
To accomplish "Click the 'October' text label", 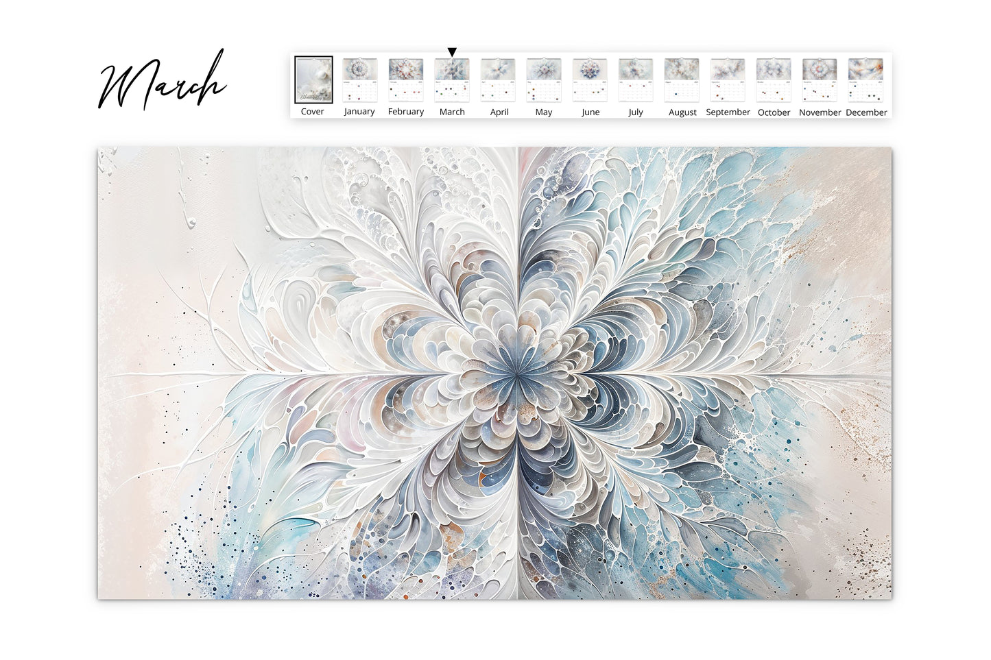I will coord(774,112).
